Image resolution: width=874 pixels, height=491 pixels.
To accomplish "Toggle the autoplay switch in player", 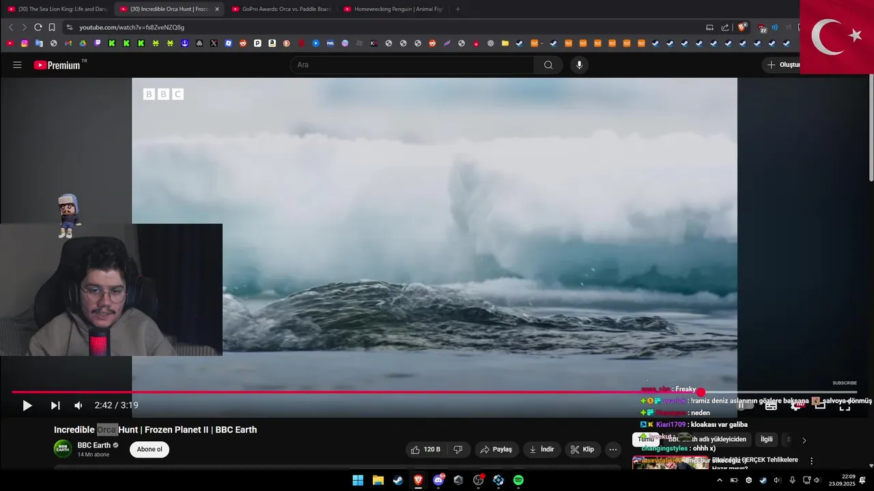I will click(x=744, y=405).
